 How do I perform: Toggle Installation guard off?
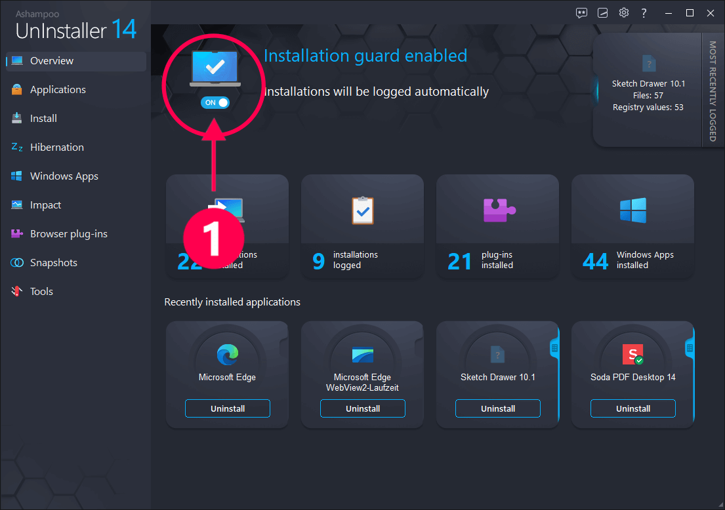pyautogui.click(x=215, y=102)
